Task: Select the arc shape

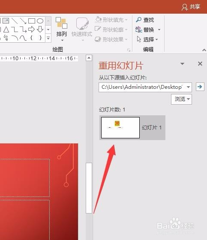Action: pyautogui.click(x=15, y=38)
